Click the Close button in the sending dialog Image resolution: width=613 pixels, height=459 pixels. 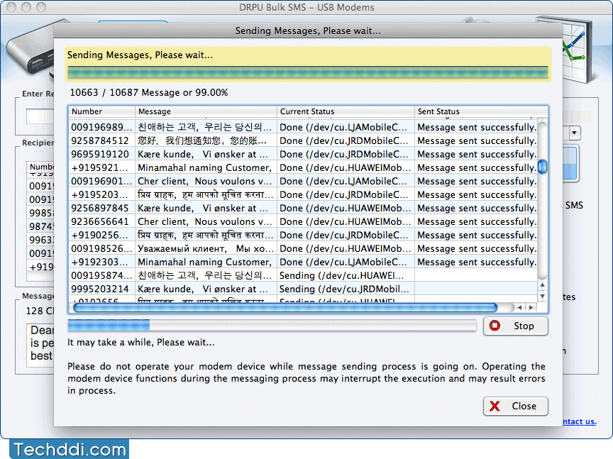[x=515, y=407]
